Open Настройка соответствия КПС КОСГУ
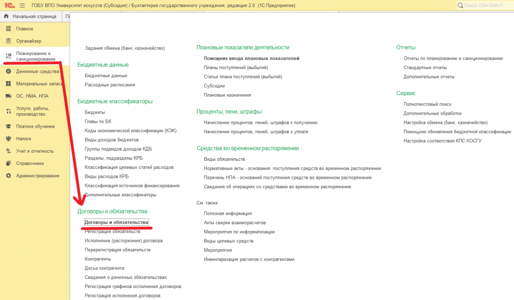The height and width of the screenshot is (300, 514). pyautogui.click(x=443, y=141)
